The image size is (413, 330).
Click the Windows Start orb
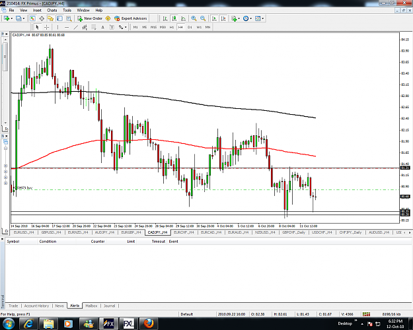(9, 323)
